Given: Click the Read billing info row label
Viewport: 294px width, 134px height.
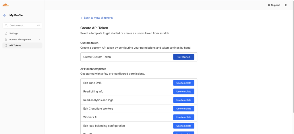Looking at the screenshot, I should tap(93, 92).
